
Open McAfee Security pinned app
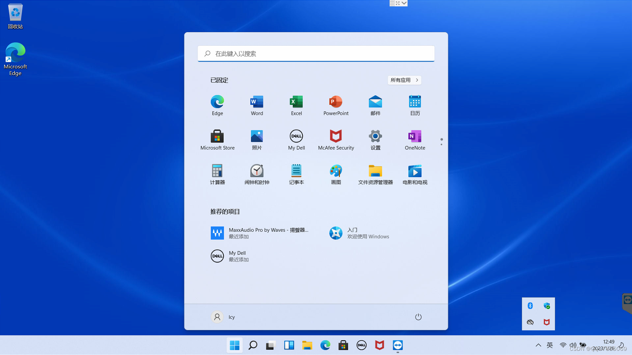[x=336, y=140]
